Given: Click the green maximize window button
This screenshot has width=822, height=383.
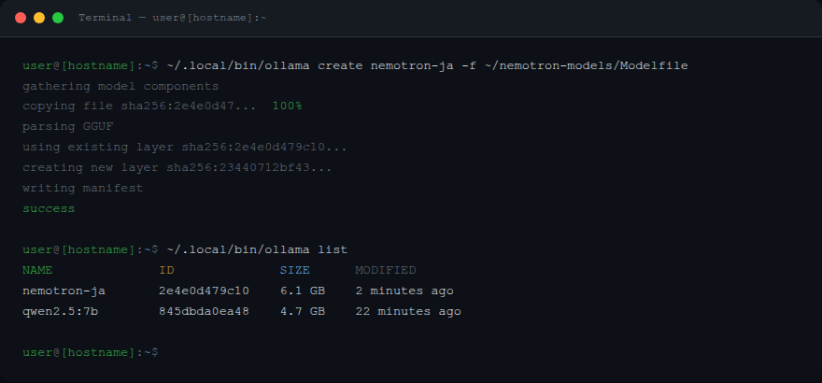Looking at the screenshot, I should 58,18.
